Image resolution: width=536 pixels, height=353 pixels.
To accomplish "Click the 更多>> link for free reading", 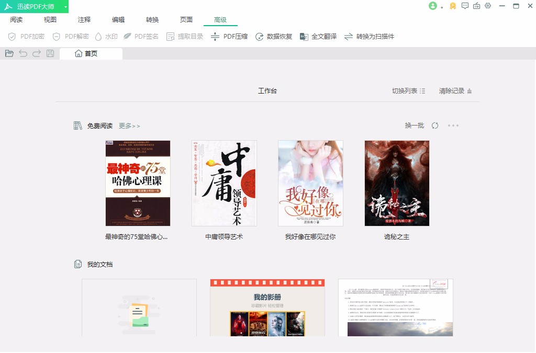I will click(130, 126).
